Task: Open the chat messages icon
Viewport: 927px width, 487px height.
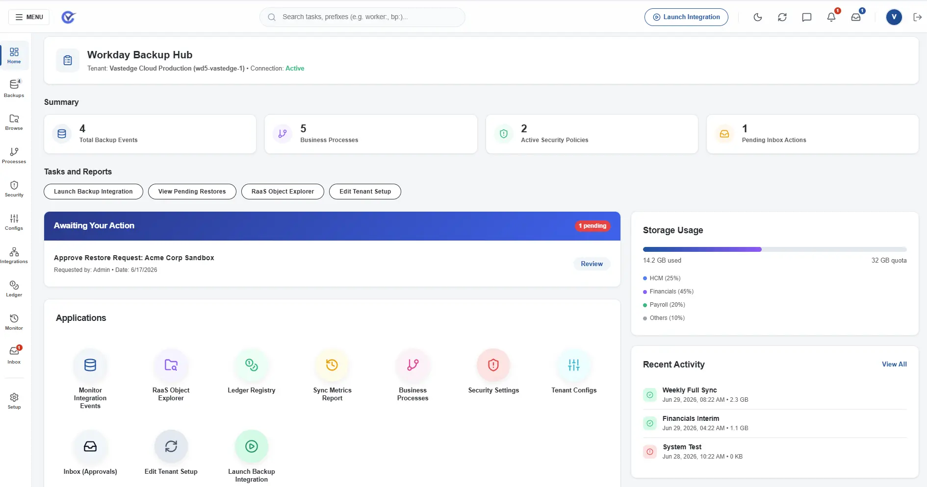Action: click(x=806, y=17)
